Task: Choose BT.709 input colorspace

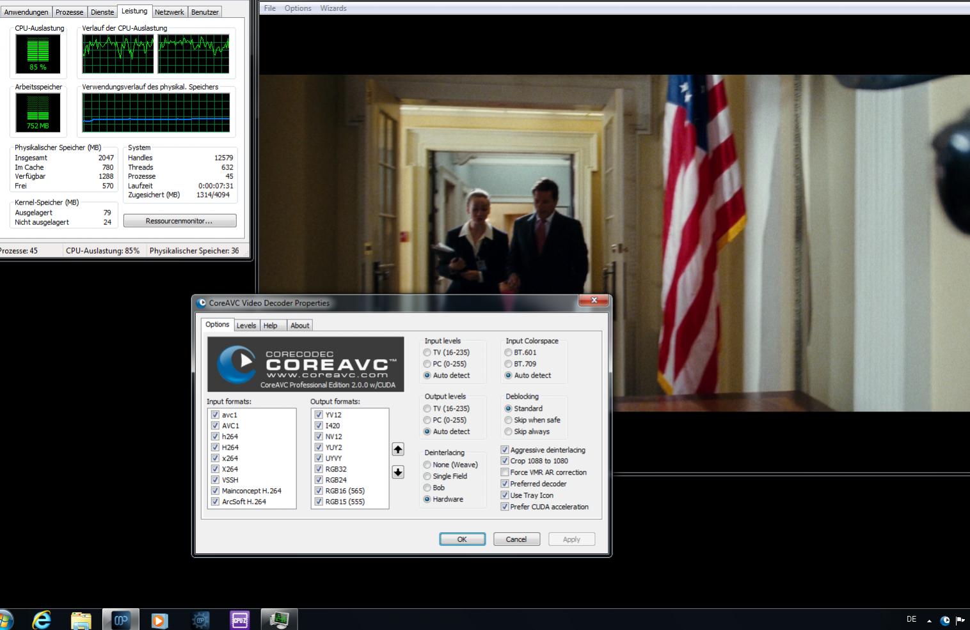Action: pos(509,364)
